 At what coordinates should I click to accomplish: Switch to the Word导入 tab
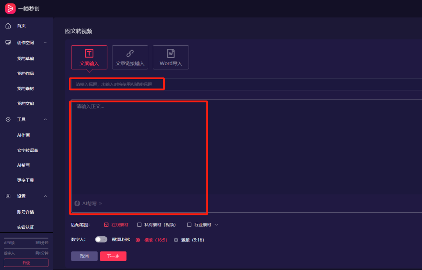[171, 57]
